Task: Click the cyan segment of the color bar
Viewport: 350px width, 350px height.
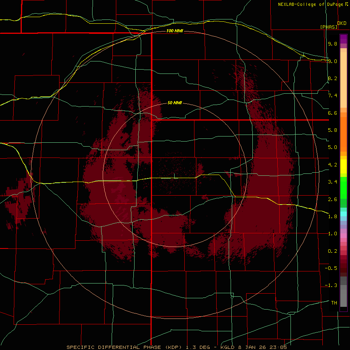Action: click(x=343, y=214)
